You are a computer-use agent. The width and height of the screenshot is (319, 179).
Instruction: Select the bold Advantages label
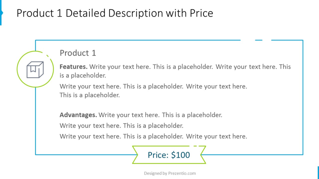click(78, 115)
